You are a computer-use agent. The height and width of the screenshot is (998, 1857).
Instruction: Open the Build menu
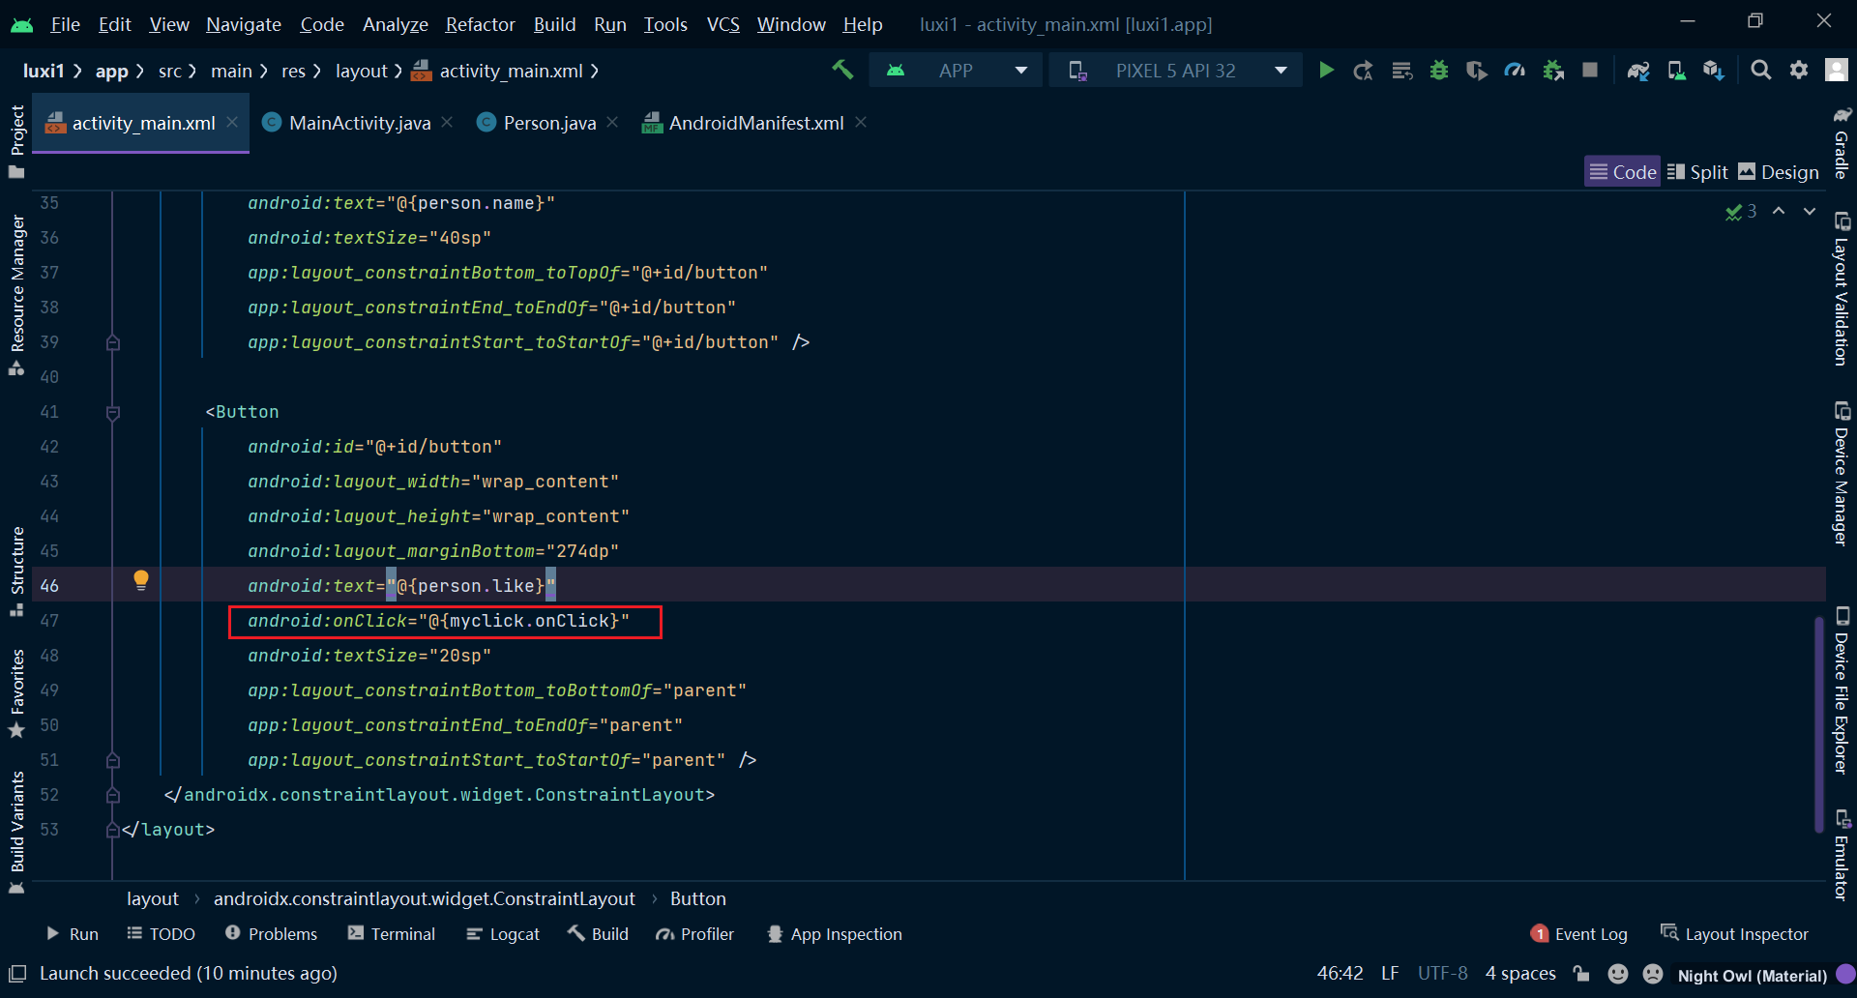tap(554, 24)
